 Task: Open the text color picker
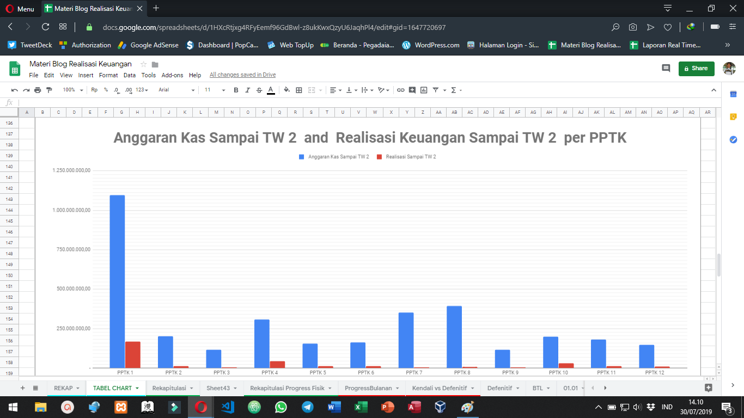[270, 90]
